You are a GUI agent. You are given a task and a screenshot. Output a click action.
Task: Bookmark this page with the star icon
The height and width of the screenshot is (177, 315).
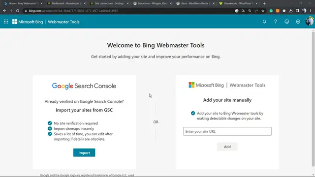263,11
